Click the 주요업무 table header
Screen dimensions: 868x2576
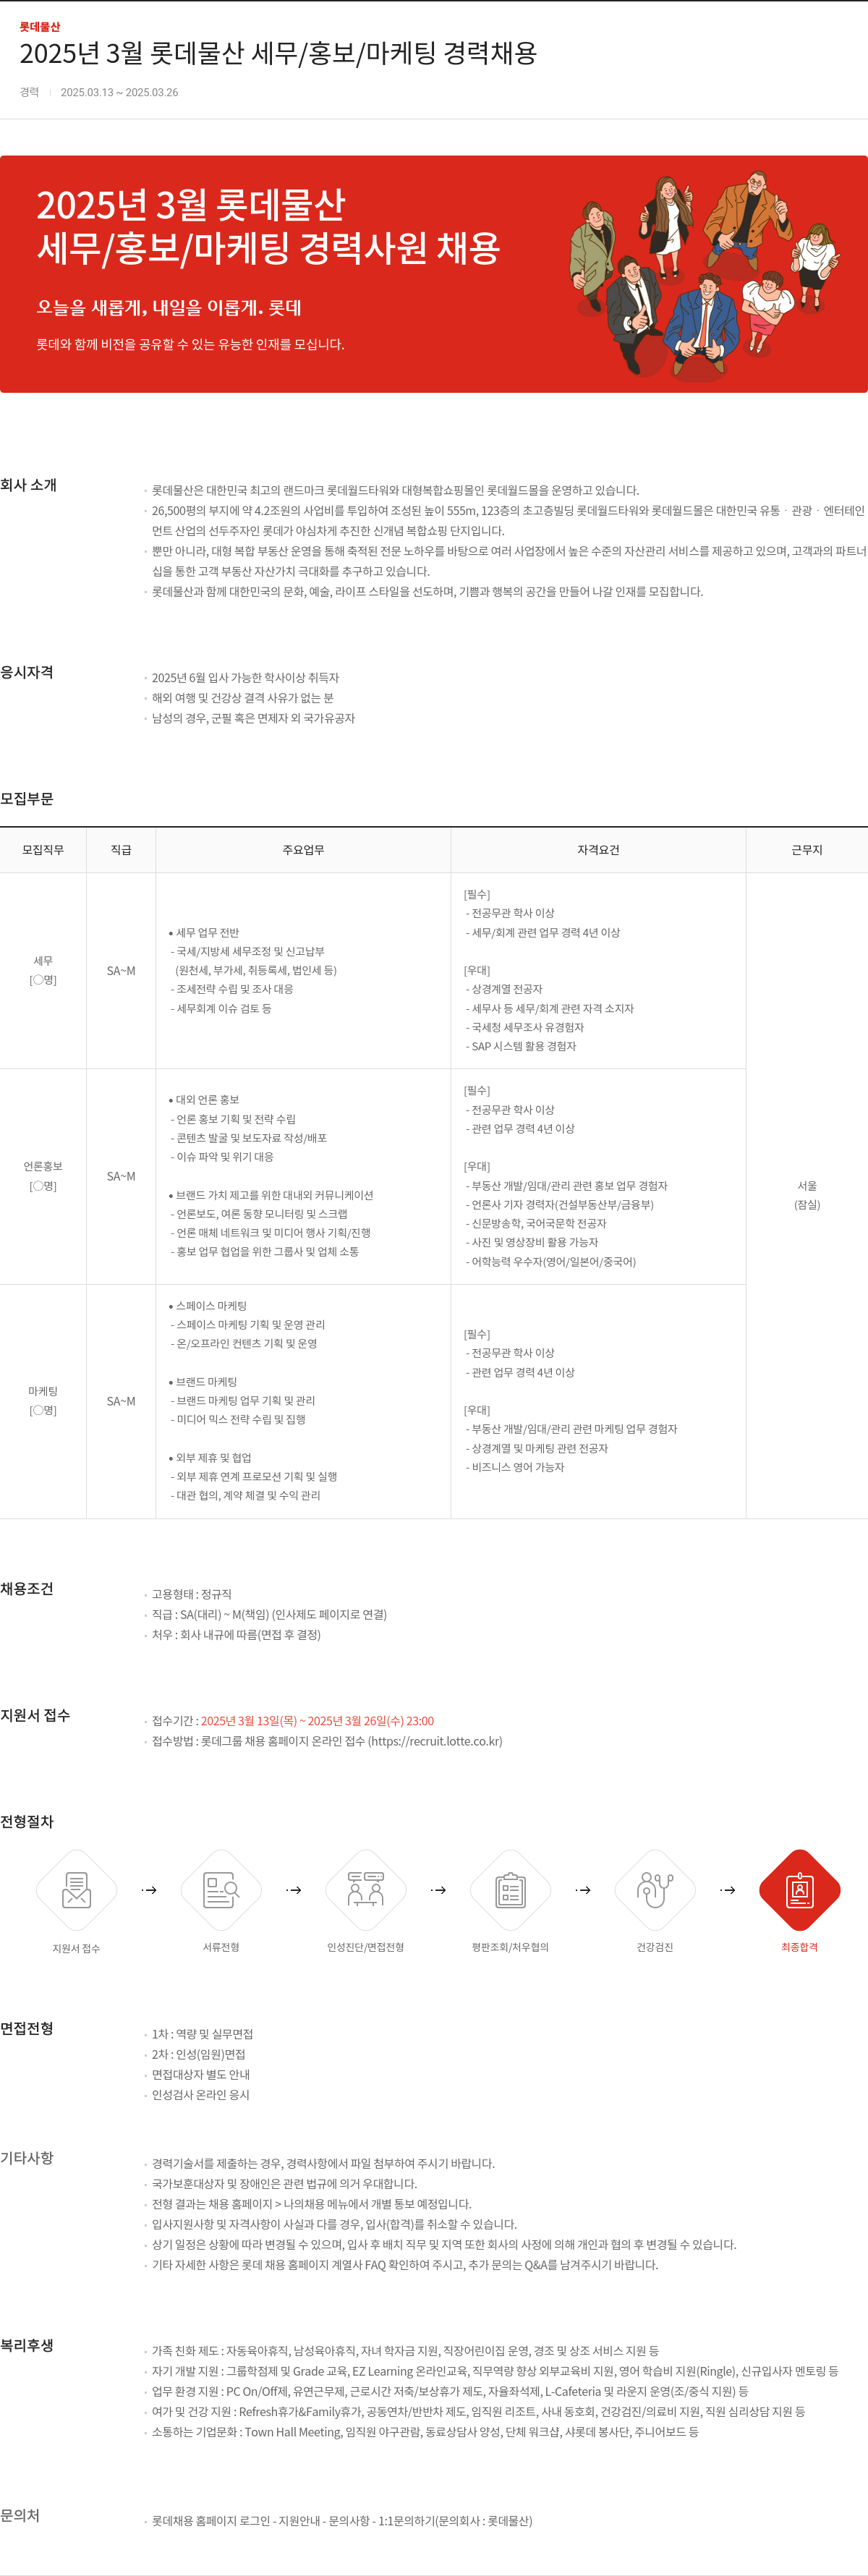[x=303, y=850]
